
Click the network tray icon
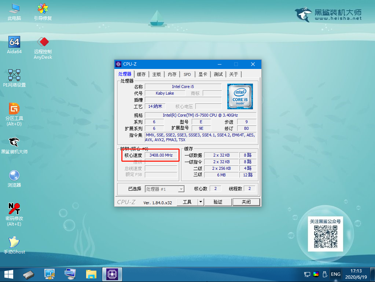pyautogui.click(x=307, y=274)
